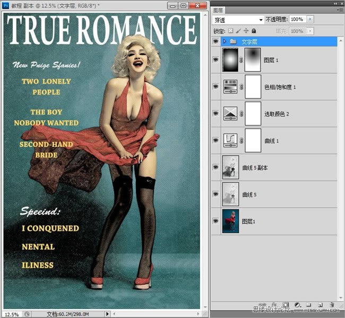The image size is (345, 318).
Task: Click the delete layer trash icon
Action: 332,305
